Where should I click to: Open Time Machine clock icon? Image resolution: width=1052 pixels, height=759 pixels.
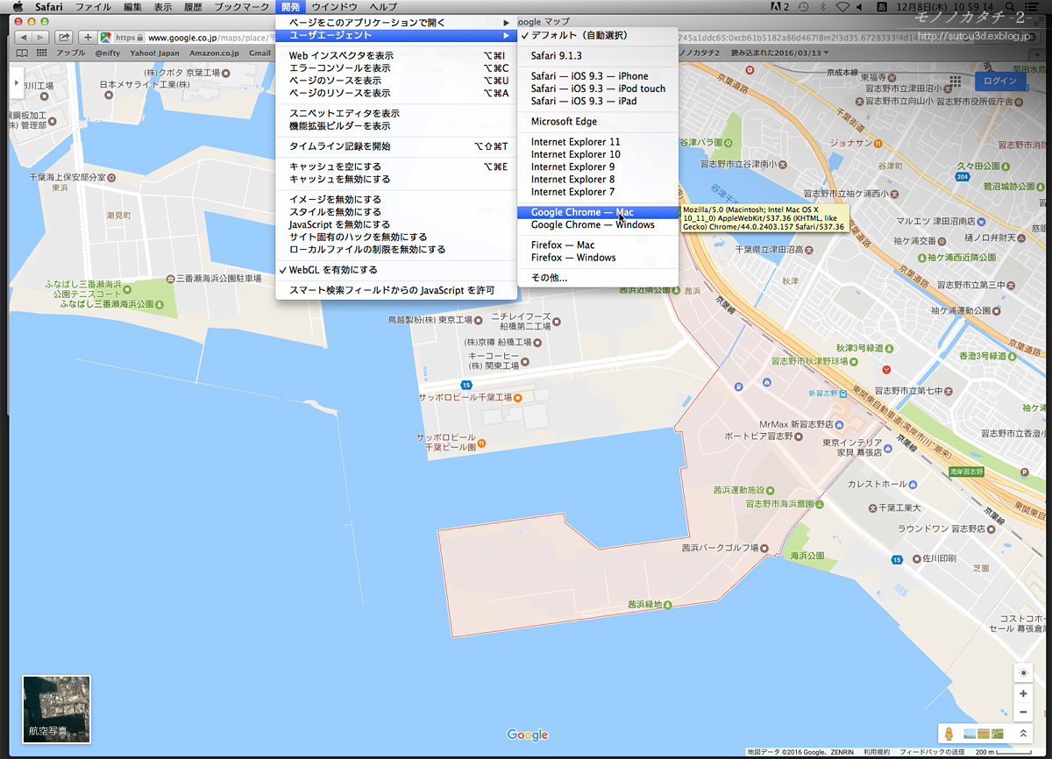pyautogui.click(x=804, y=7)
